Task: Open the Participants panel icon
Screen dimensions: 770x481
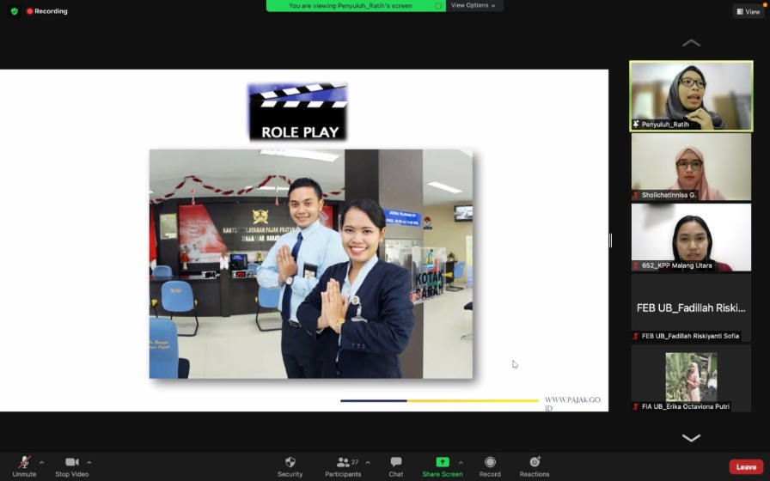Action: [343, 462]
